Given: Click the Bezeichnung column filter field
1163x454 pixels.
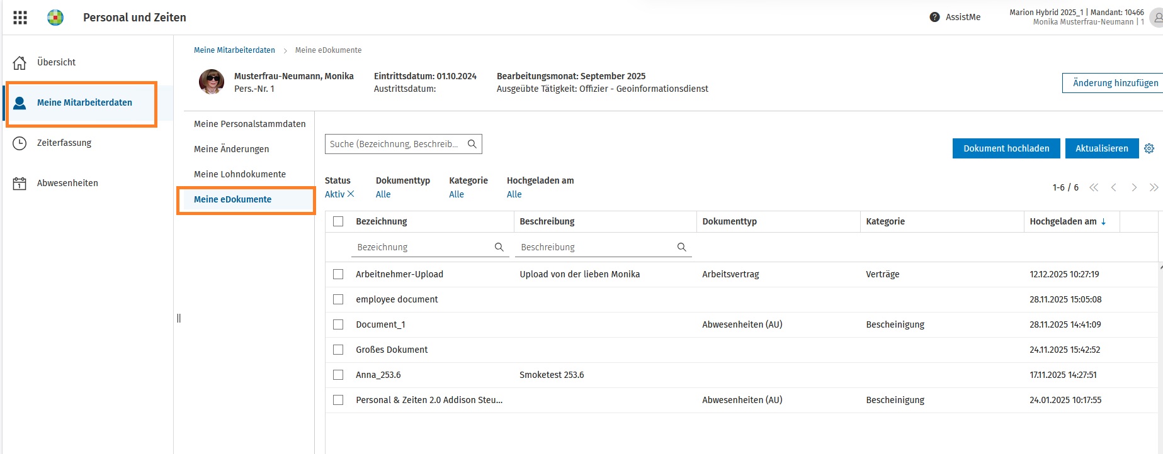Looking at the screenshot, I should pyautogui.click(x=430, y=247).
